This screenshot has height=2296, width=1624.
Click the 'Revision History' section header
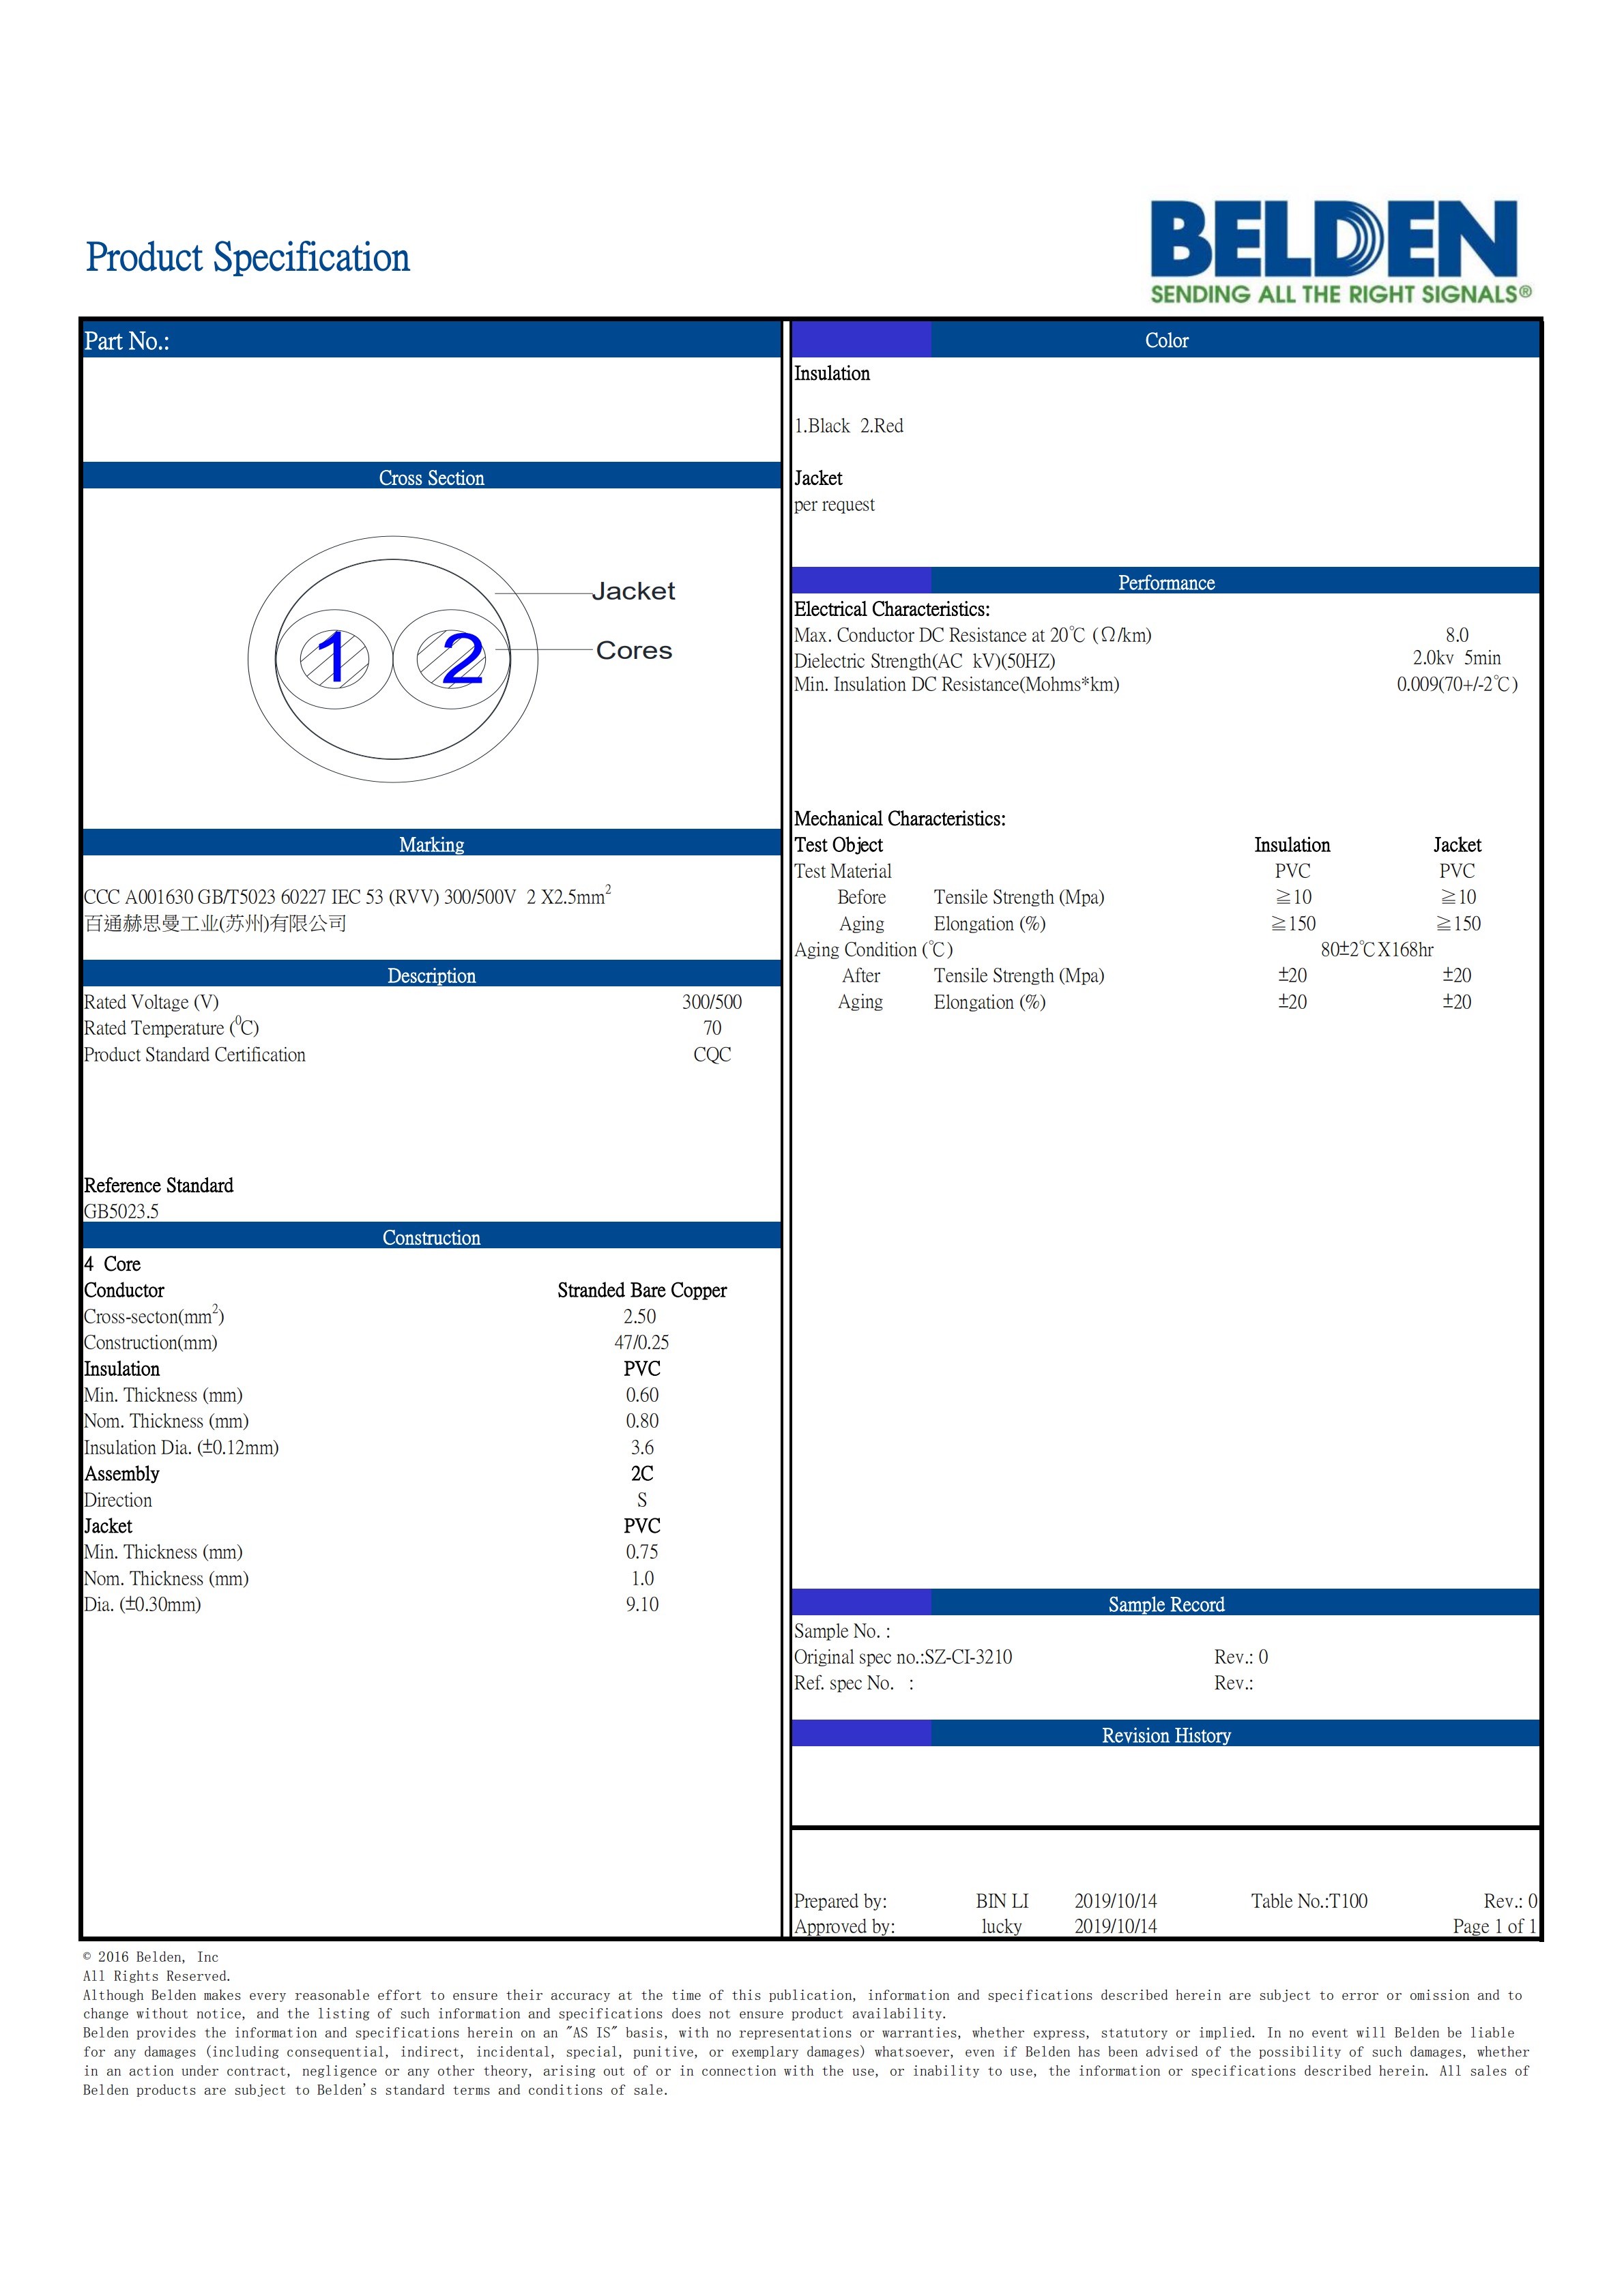pos(1165,1735)
